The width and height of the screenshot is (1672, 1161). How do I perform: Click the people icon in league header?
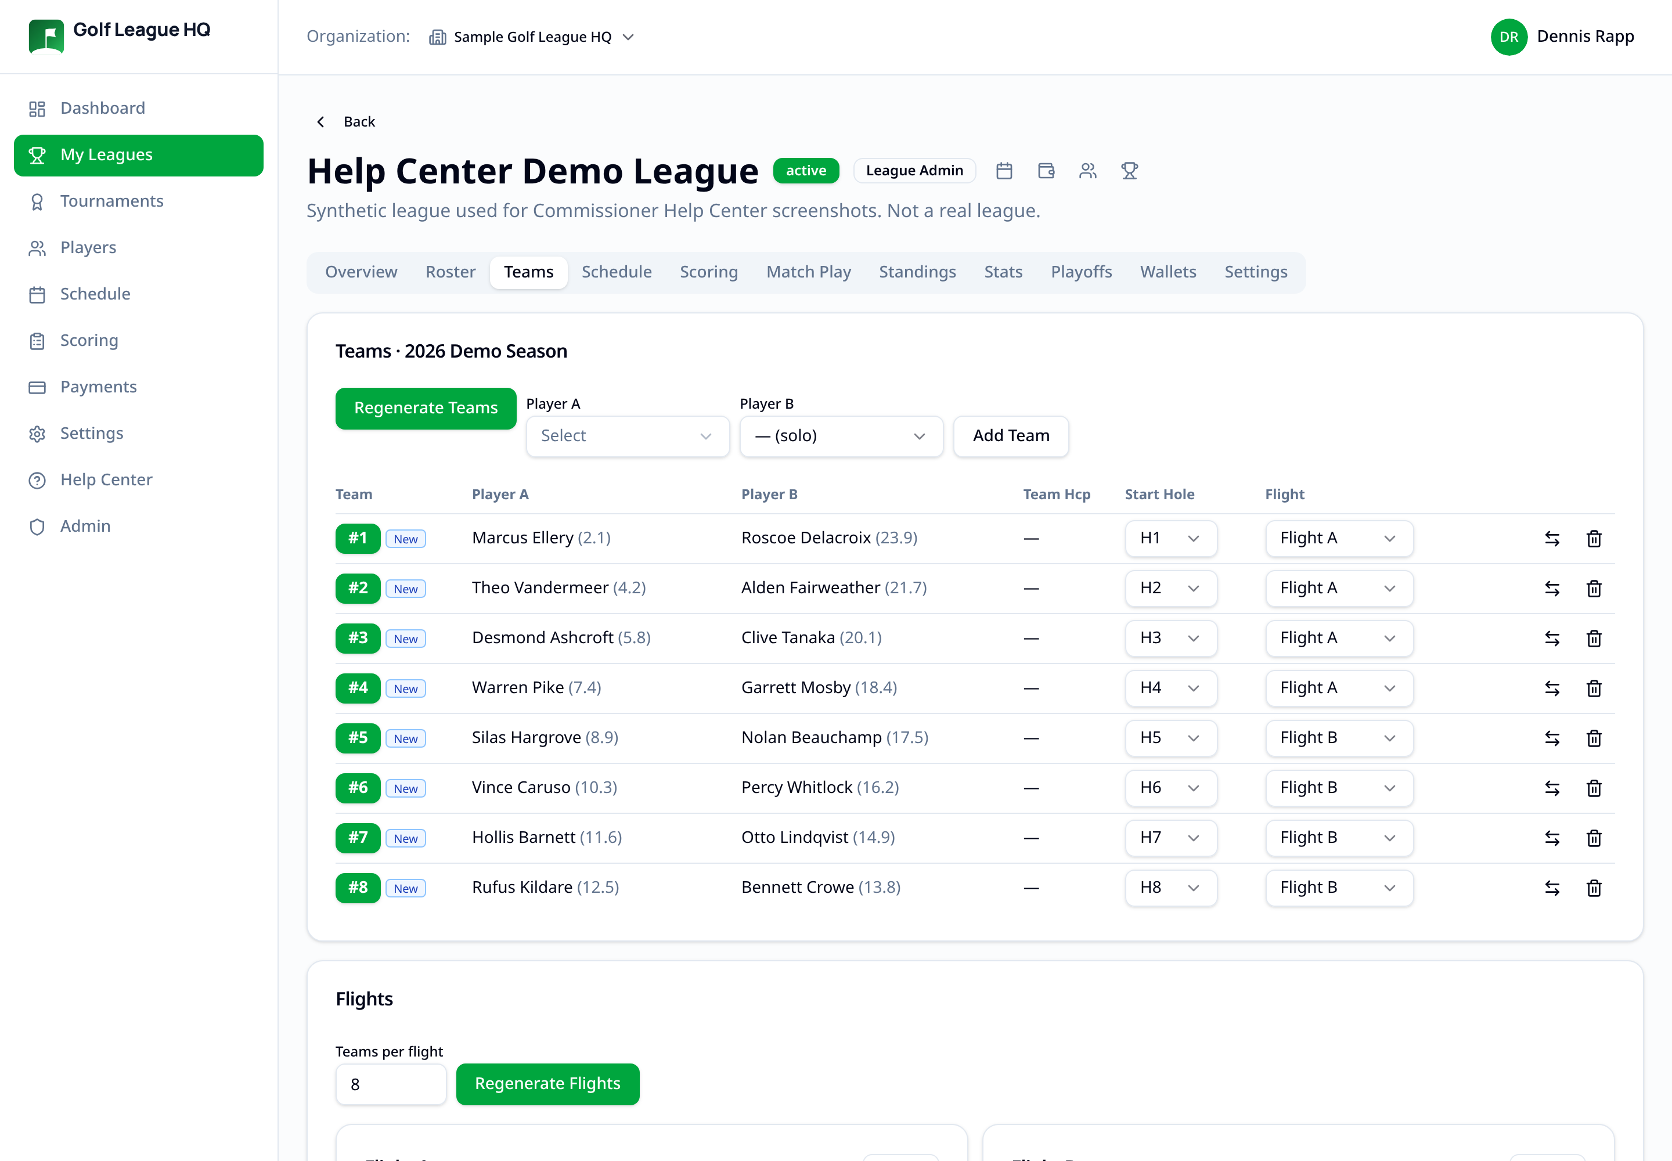coord(1088,170)
